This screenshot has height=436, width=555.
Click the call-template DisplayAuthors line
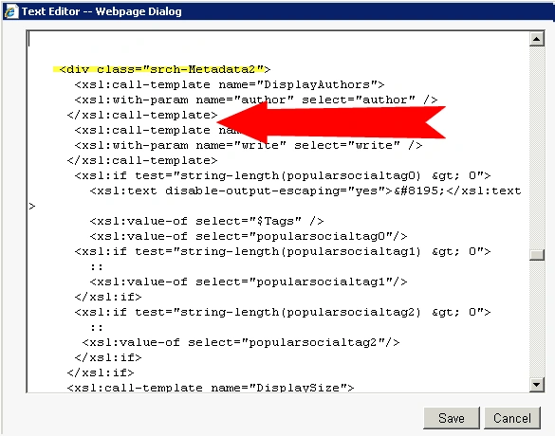(230, 84)
